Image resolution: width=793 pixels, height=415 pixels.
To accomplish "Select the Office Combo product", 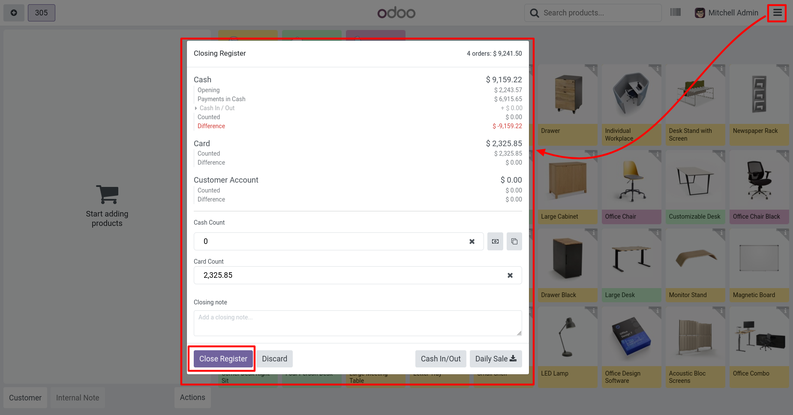I will click(759, 347).
